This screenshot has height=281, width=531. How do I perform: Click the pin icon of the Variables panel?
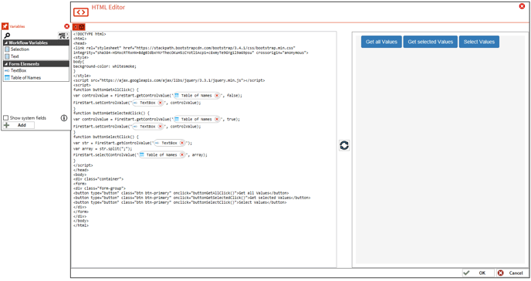coord(5,26)
